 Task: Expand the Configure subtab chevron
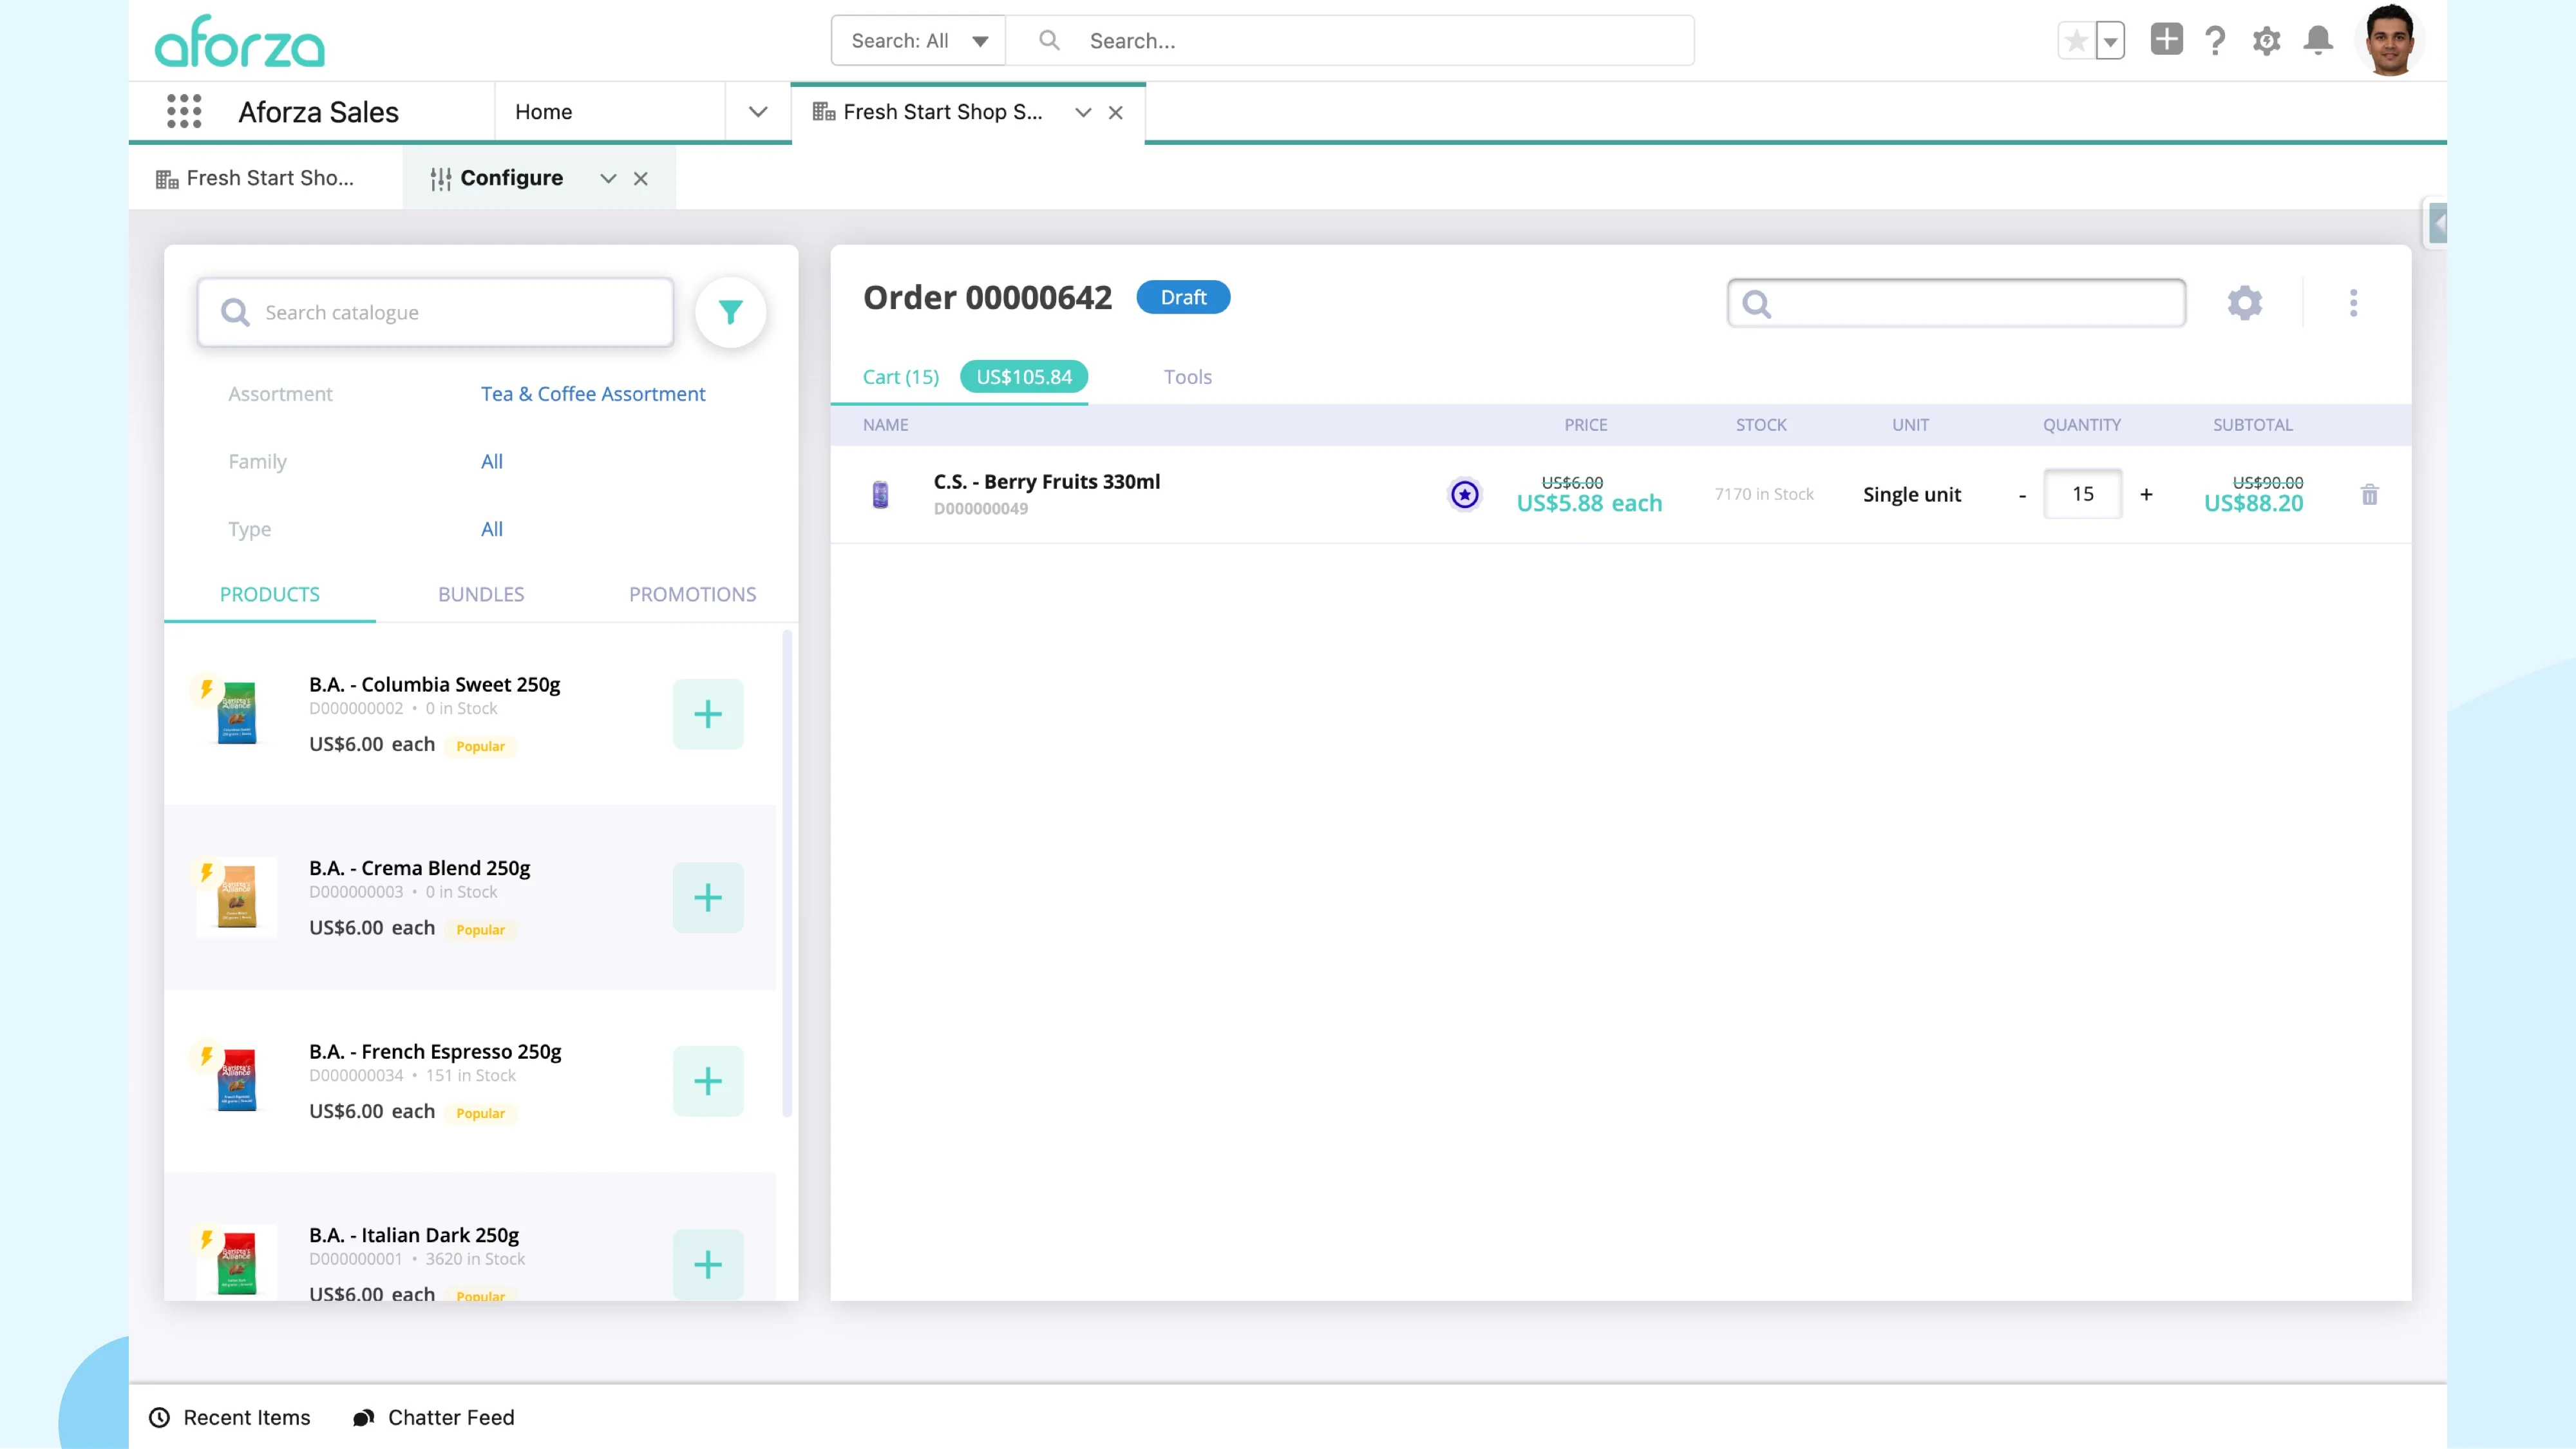click(608, 179)
